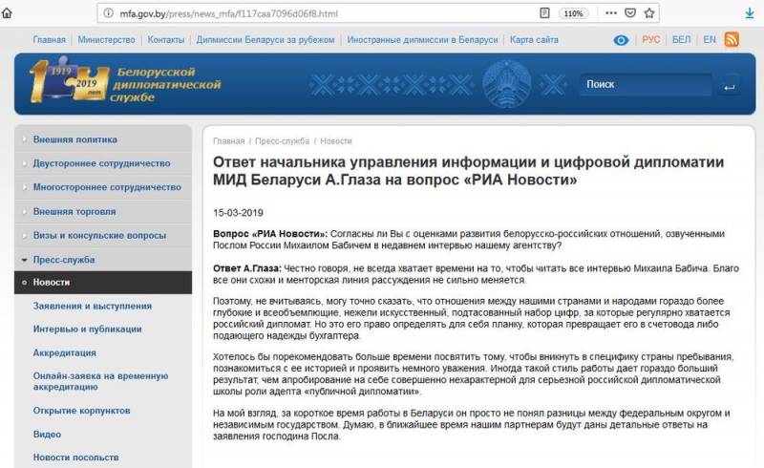Open Видео sidebar link
Screen dimensions: 764x468
pyautogui.click(x=47, y=434)
